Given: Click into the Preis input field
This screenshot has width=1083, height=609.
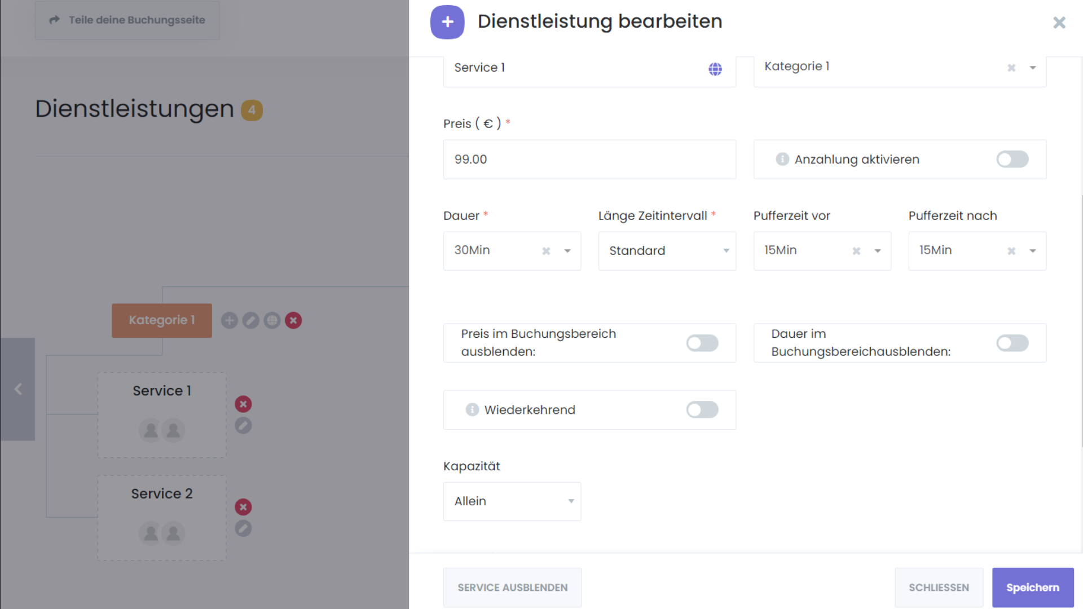Looking at the screenshot, I should coord(589,159).
